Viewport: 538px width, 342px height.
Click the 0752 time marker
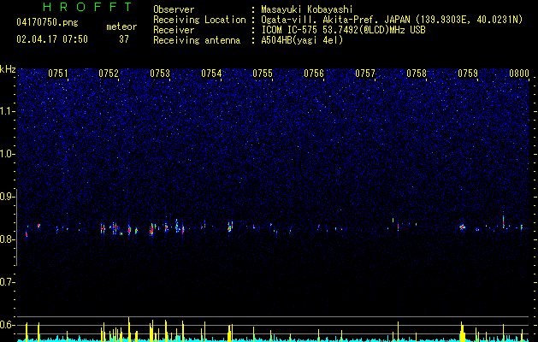109,74
